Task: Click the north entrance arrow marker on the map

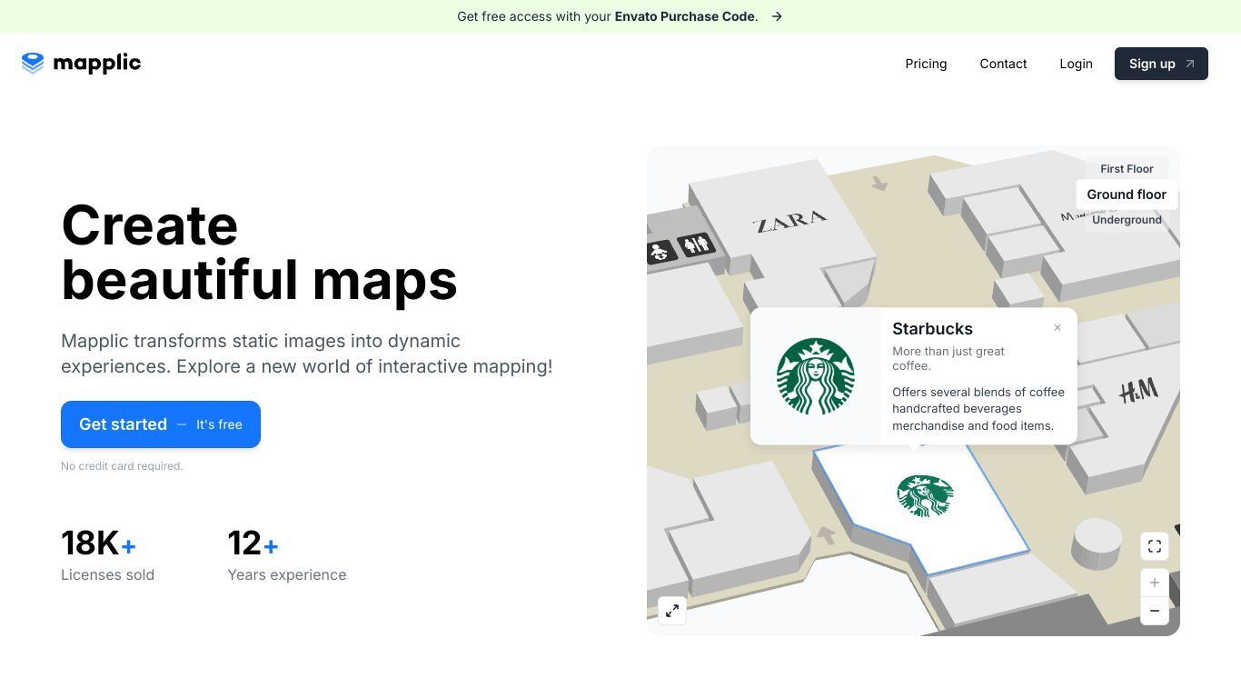Action: [x=879, y=183]
